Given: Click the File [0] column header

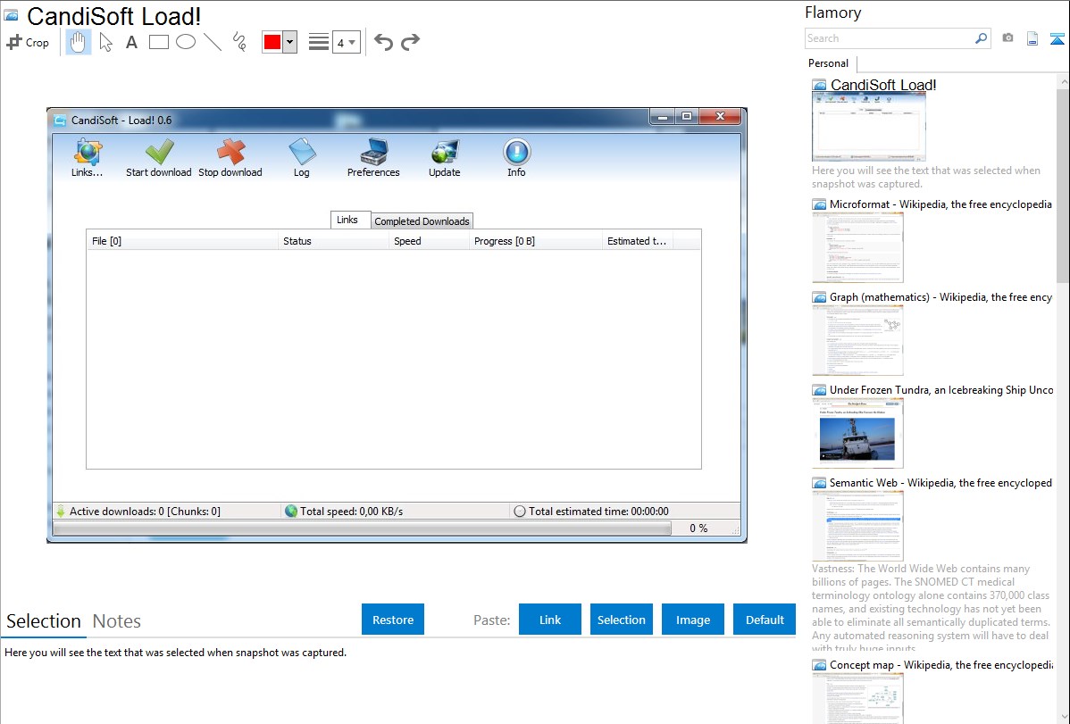Looking at the screenshot, I should click(x=182, y=241).
